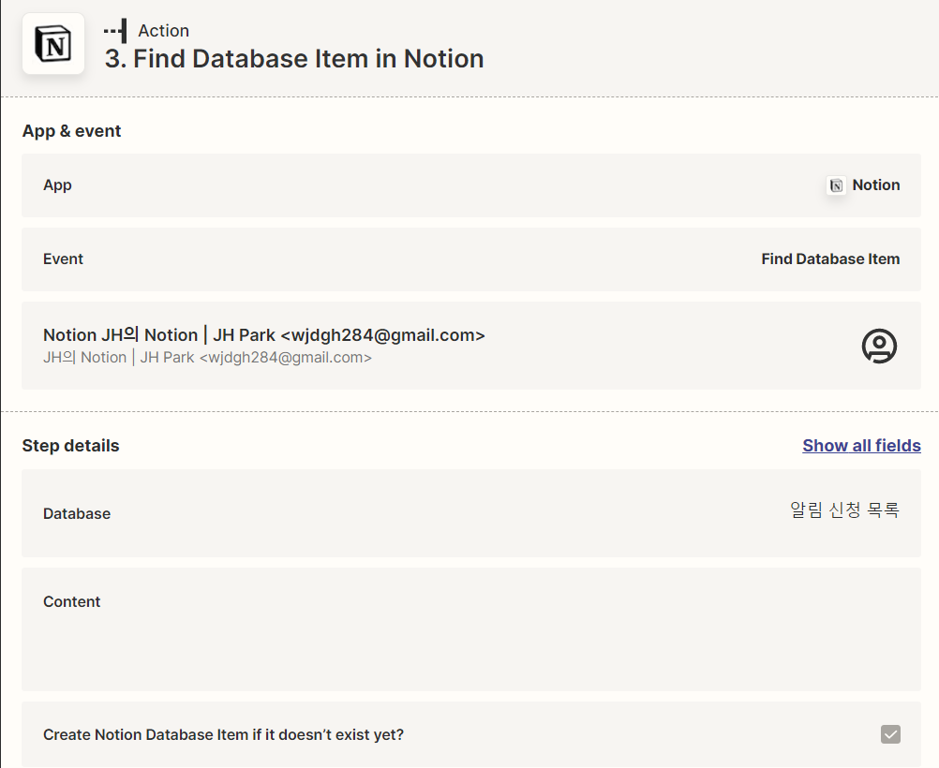Click the bold account name line with email
Viewport: 939px width, 768px height.
(x=264, y=335)
